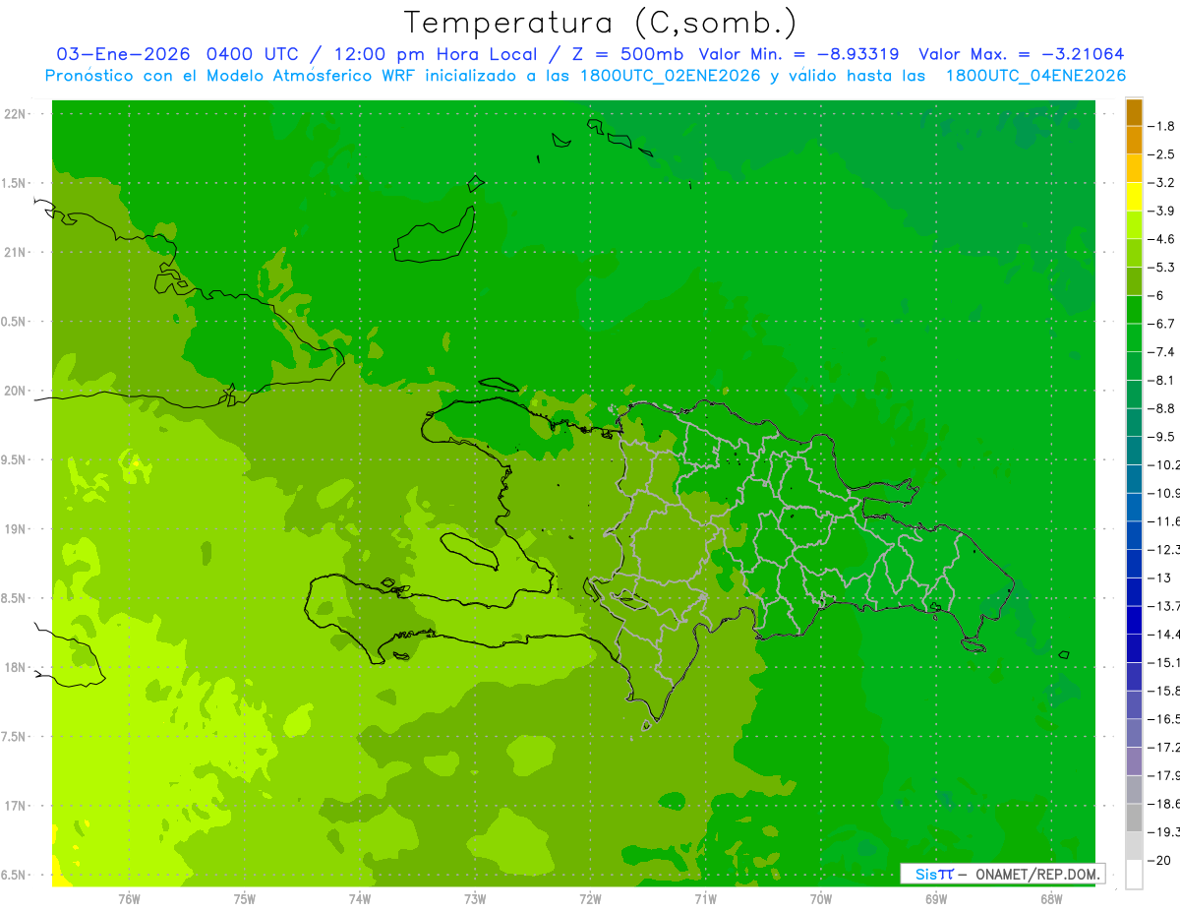The image size is (1180, 912).
Task: Click the 'Valor Max. = -3.21064' readout
Action: pyautogui.click(x=1021, y=54)
